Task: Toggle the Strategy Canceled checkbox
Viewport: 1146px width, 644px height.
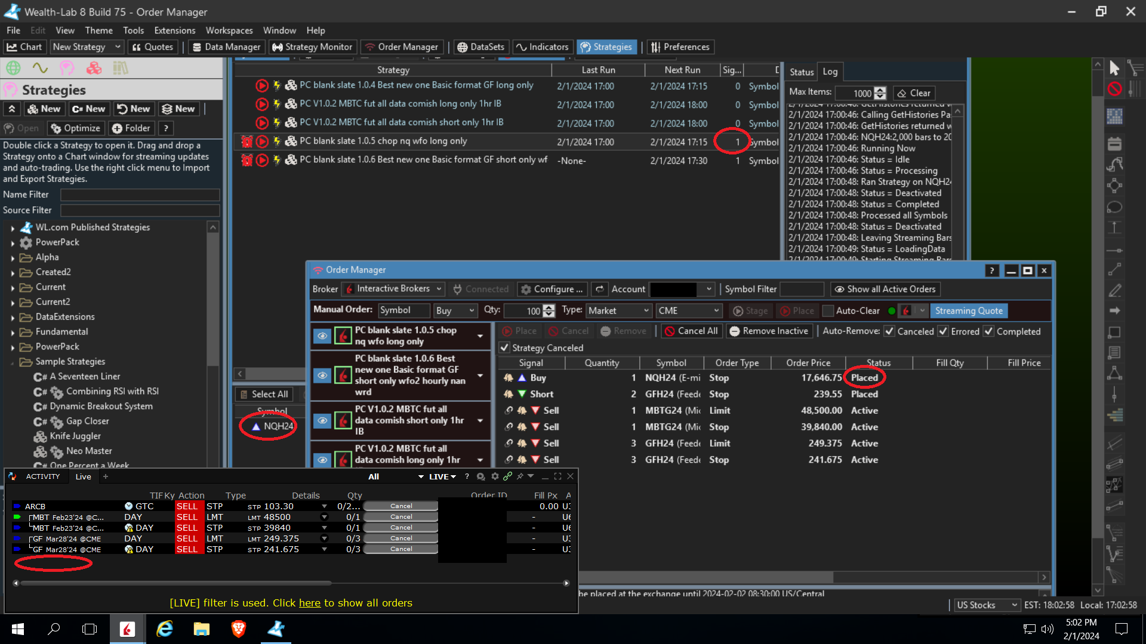Action: click(504, 348)
